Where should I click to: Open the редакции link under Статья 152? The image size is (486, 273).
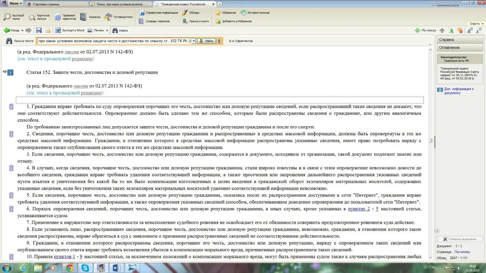91,93
